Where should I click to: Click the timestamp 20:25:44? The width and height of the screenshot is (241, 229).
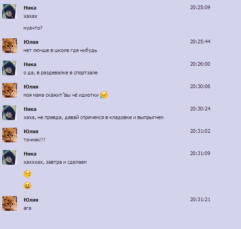(x=200, y=42)
